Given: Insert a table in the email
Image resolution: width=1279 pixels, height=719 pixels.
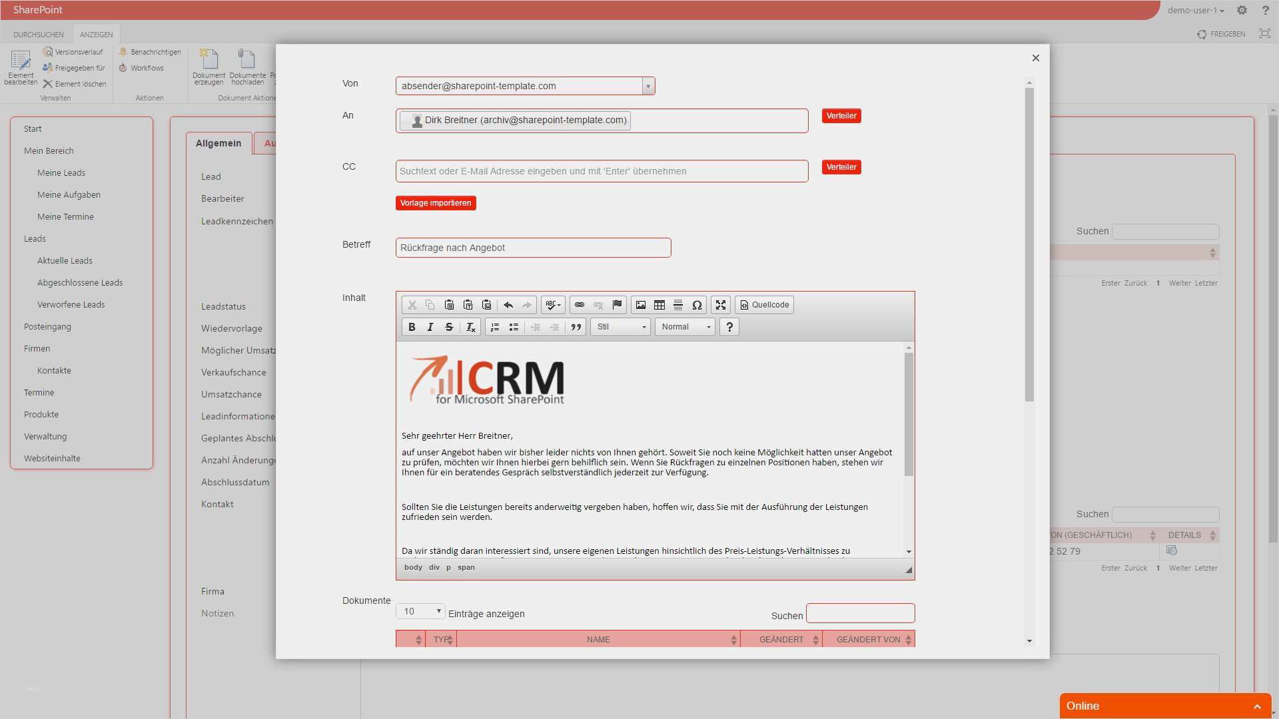Looking at the screenshot, I should click(659, 305).
